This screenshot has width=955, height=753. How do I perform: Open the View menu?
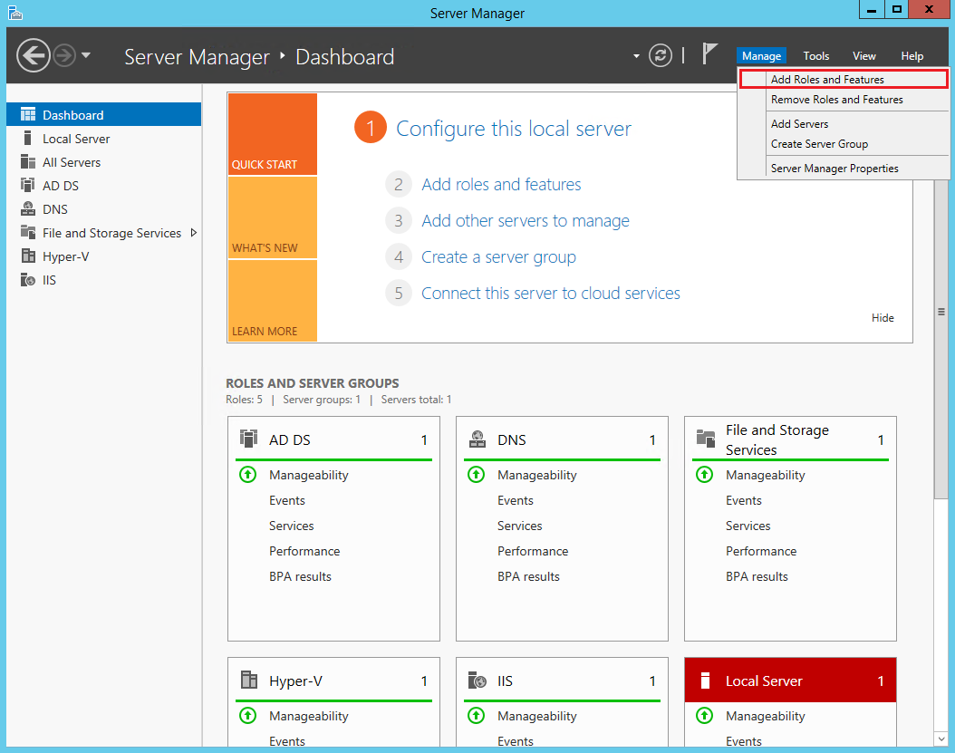click(863, 56)
